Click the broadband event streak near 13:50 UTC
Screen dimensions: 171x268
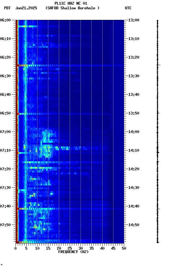click(70, 114)
